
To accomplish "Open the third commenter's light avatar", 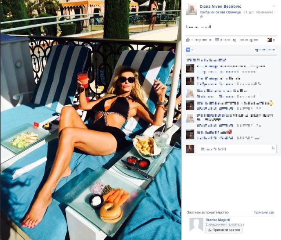I will click(x=190, y=93).
